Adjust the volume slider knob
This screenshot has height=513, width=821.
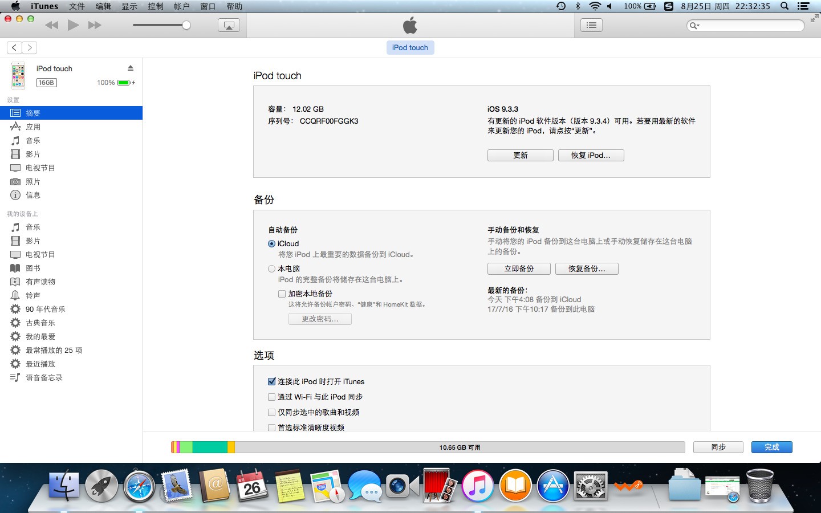[x=186, y=25]
